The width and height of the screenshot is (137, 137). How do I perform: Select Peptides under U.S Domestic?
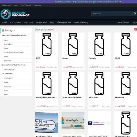pyautogui.click(x=7, y=86)
